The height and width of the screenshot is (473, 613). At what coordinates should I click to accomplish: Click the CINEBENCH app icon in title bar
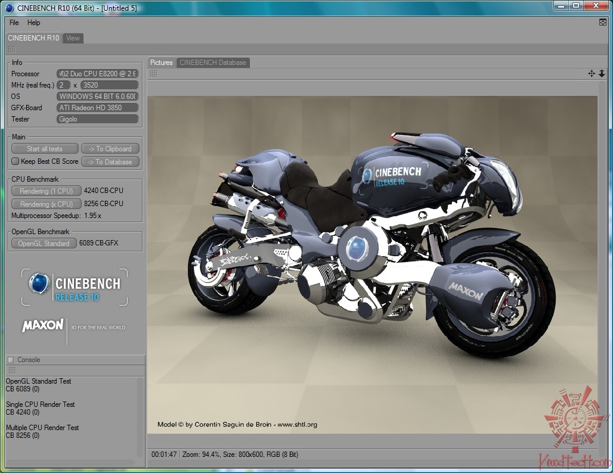(x=10, y=8)
